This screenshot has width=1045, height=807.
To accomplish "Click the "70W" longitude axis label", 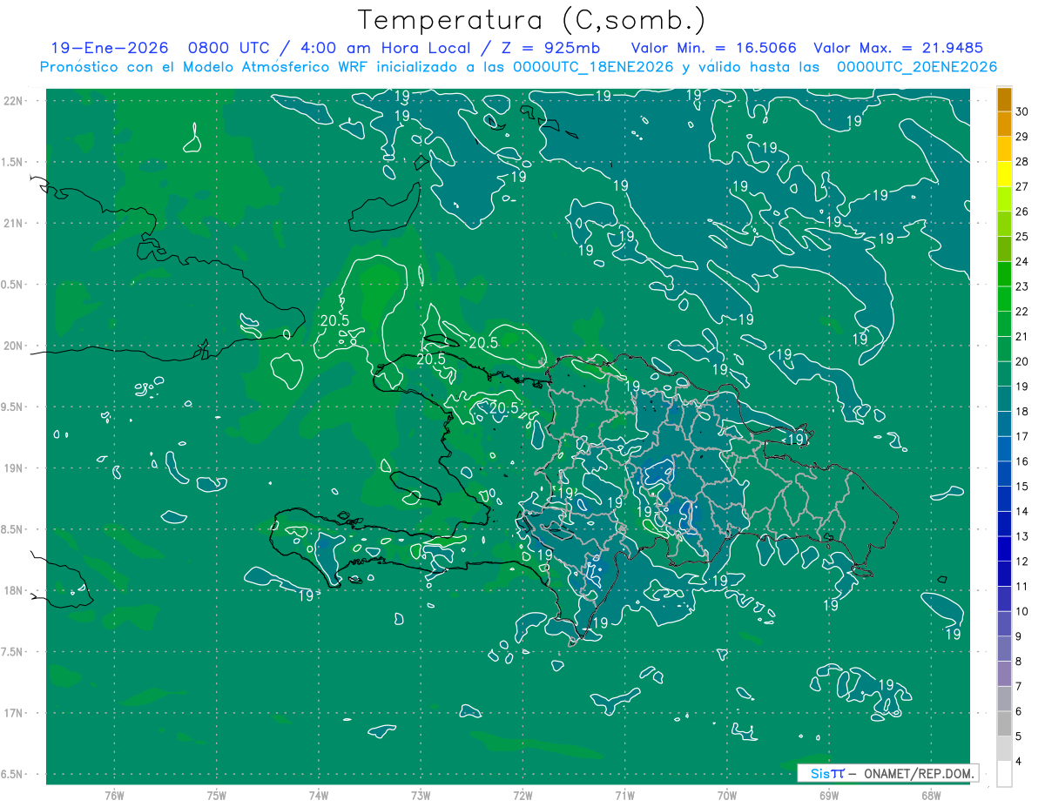I will coord(727,796).
